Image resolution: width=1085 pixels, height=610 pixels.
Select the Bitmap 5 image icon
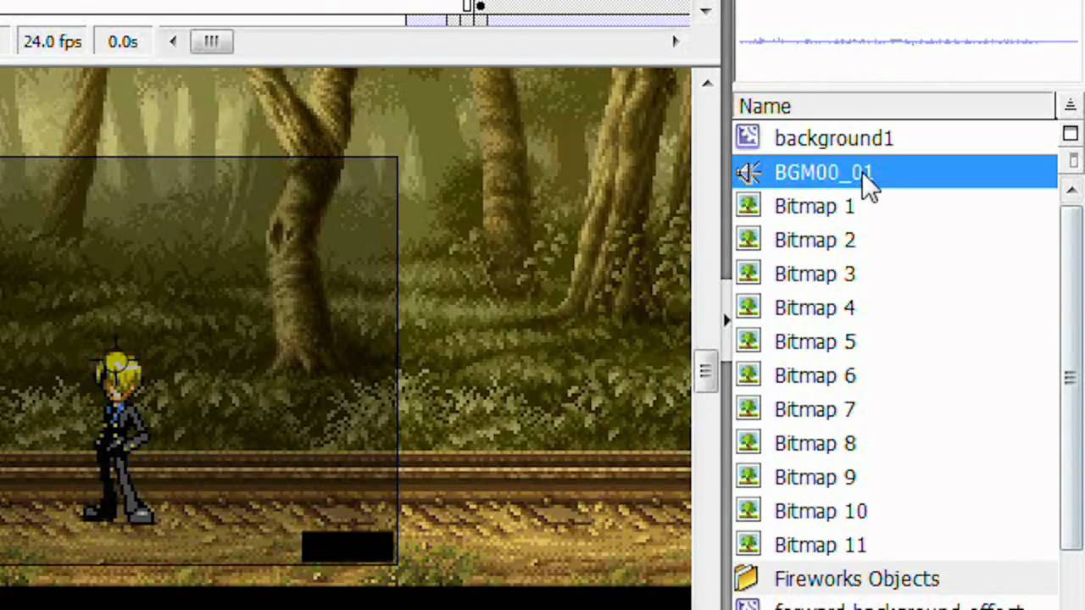click(748, 341)
